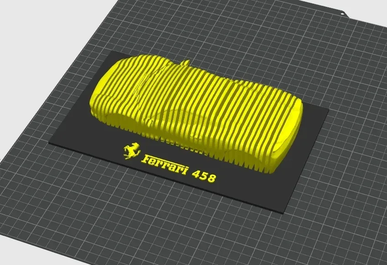This screenshot has height=265, width=387.
Task: Click the yellow "Ferrari" embossed text
Action: (x=165, y=165)
